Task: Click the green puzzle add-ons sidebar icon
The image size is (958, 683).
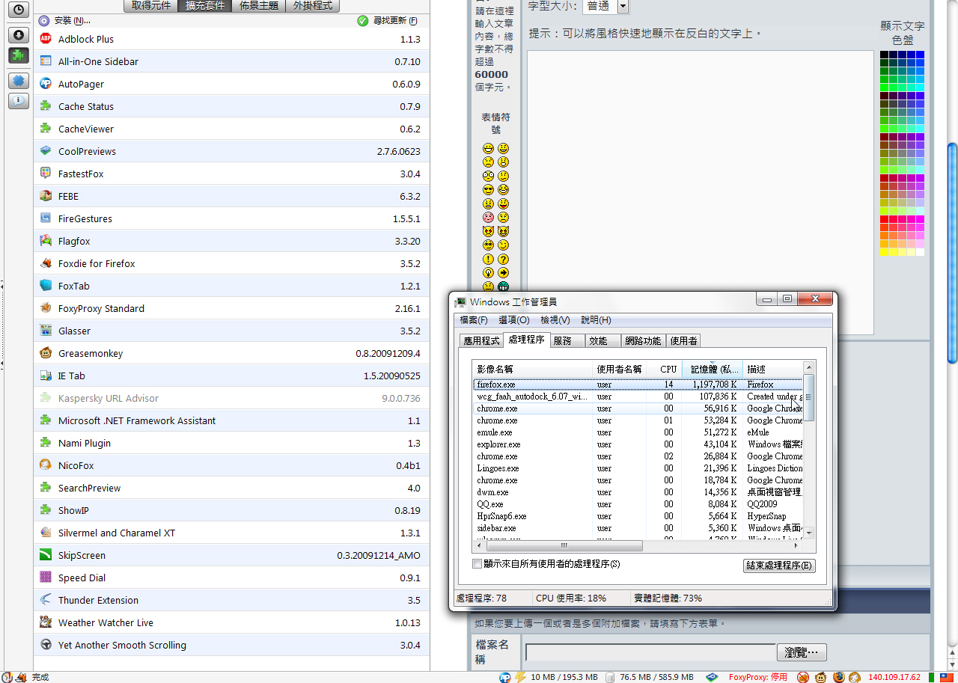Action: tap(19, 55)
